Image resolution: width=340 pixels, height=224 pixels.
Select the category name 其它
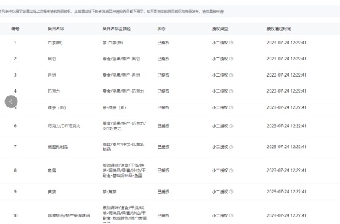point(52,59)
